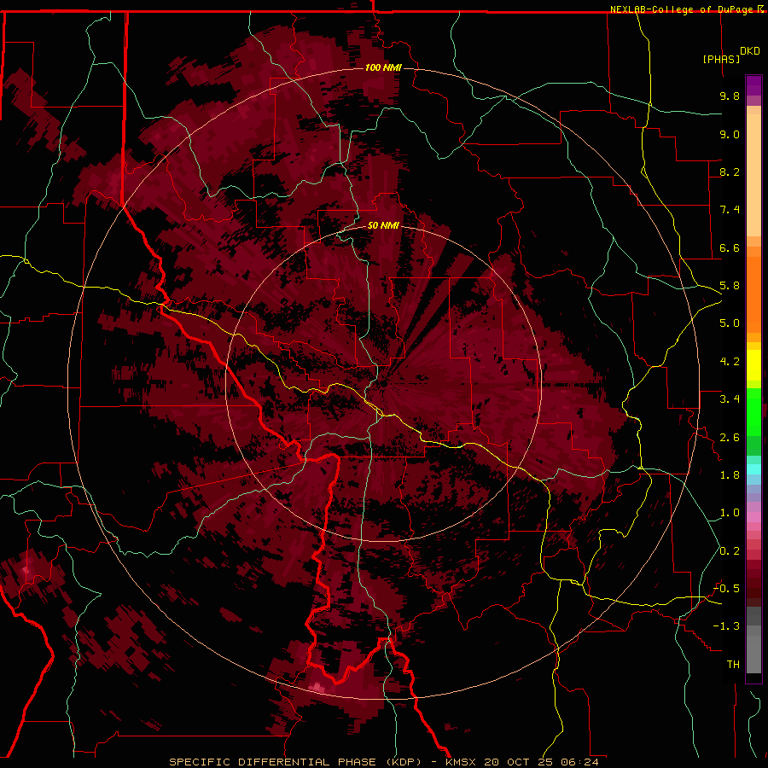Screen dimensions: 768x768
Task: Click the "100 NMI" range ring label
Action: 383,67
